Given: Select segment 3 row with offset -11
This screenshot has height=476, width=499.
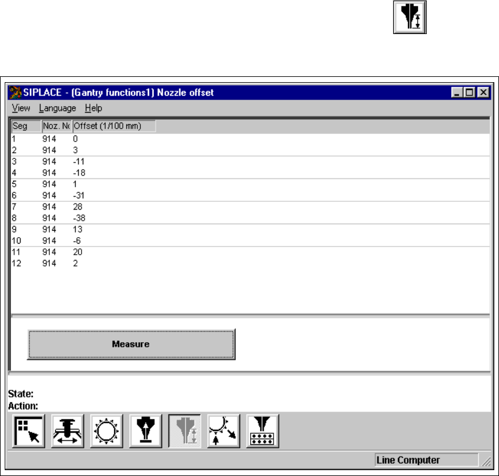Looking at the screenshot, I should tap(250, 161).
